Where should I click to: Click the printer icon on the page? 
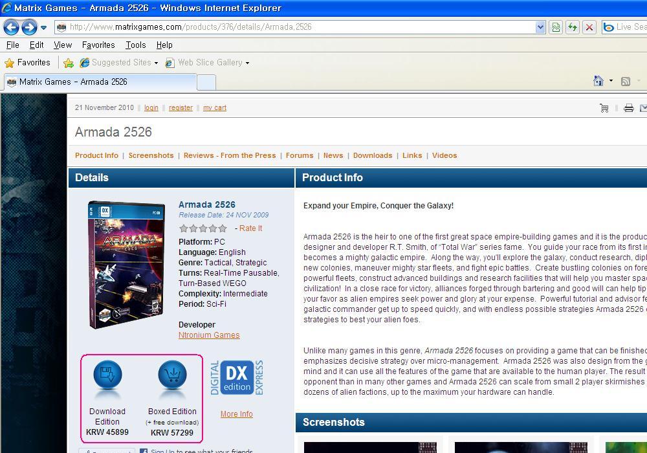click(x=629, y=108)
